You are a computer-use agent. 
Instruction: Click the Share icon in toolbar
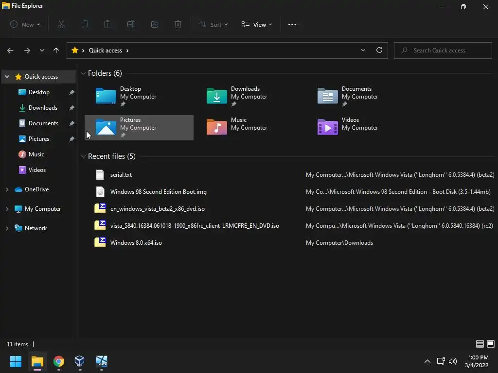coord(155,24)
